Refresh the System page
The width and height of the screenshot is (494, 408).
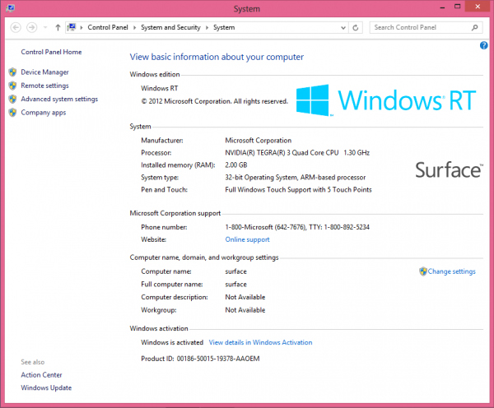[x=356, y=28]
